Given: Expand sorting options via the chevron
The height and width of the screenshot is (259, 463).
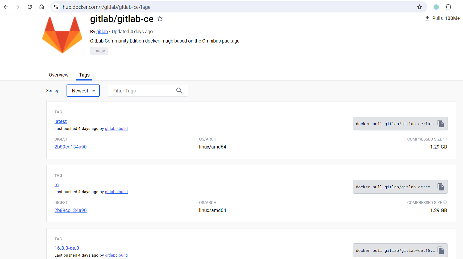Looking at the screenshot, I should click(94, 91).
